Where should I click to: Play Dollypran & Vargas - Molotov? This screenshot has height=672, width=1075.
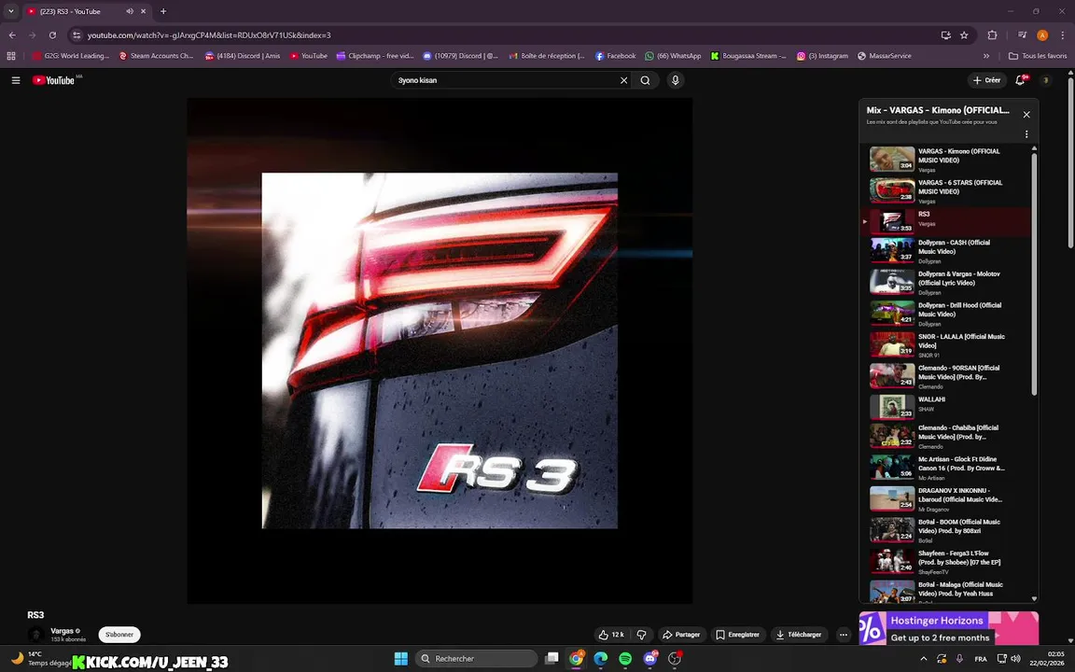pyautogui.click(x=946, y=283)
